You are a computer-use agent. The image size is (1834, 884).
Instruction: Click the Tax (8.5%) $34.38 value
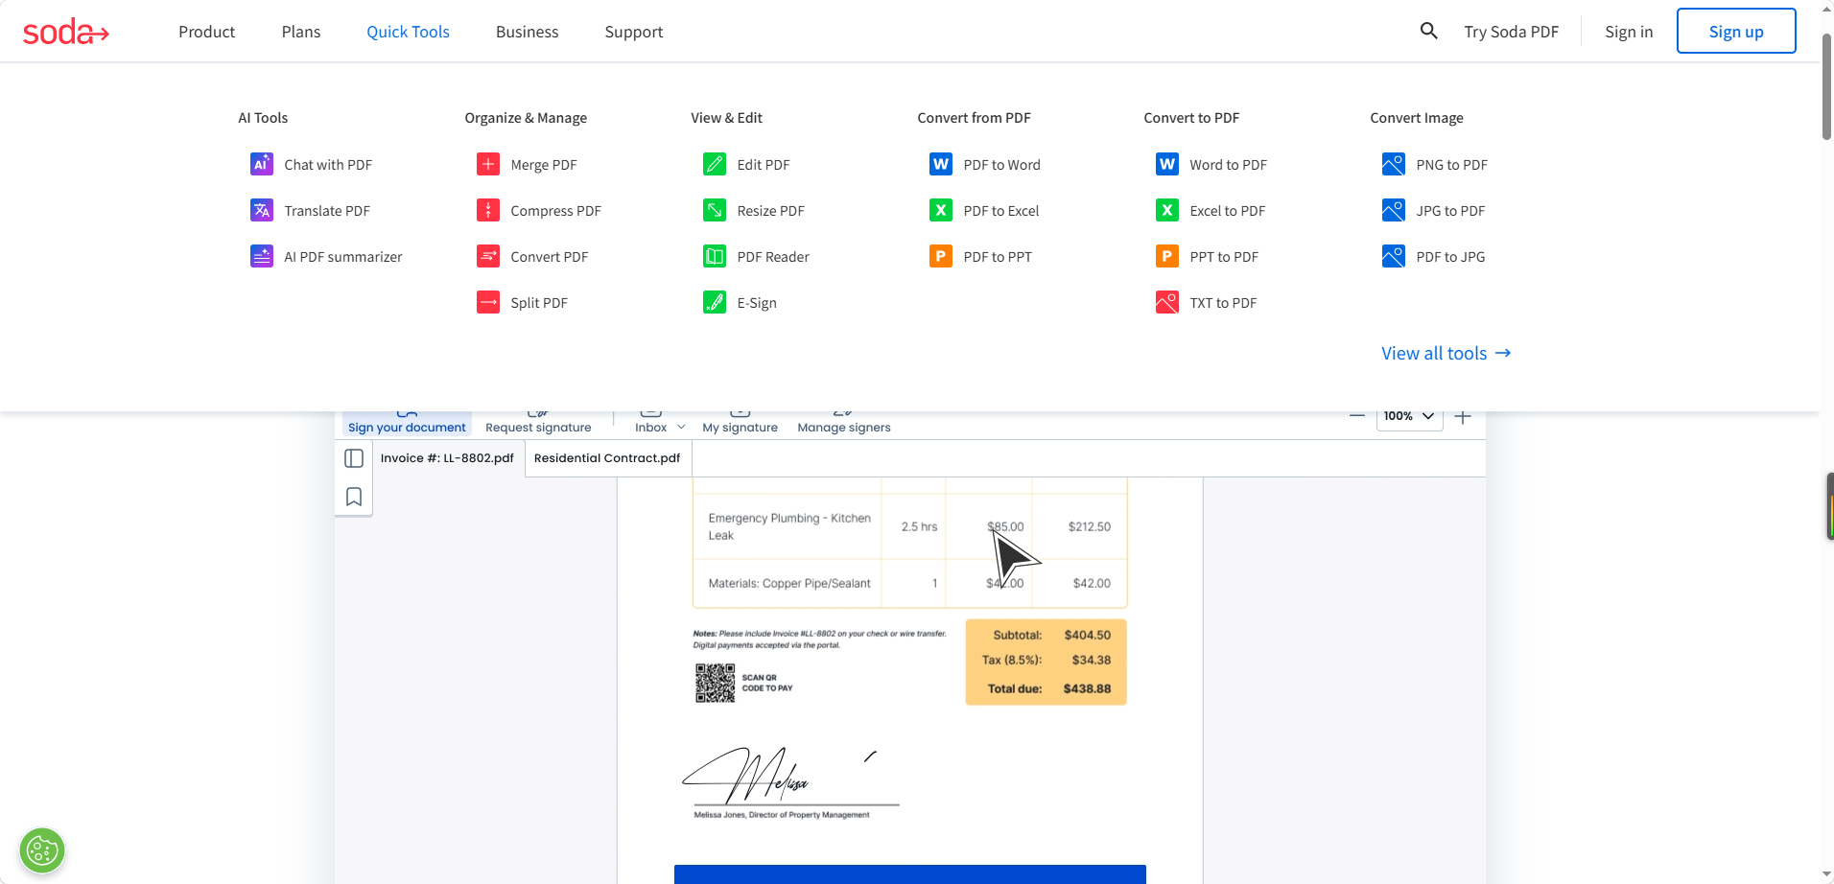tap(1092, 660)
